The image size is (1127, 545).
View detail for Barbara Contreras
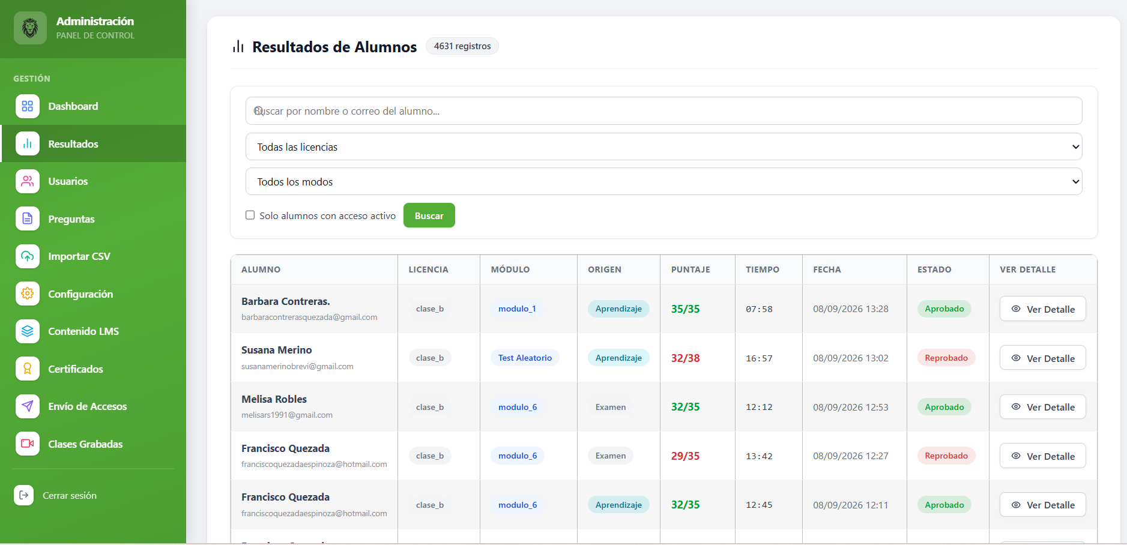[x=1042, y=309]
